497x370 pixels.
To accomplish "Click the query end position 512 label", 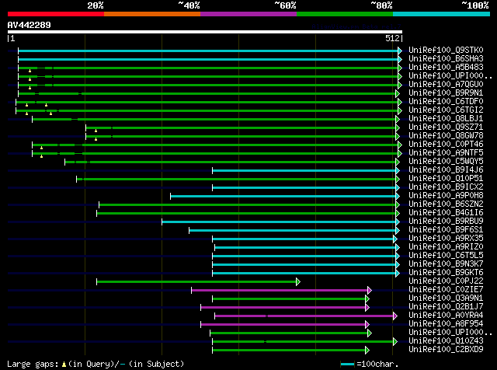I will click(x=392, y=38).
